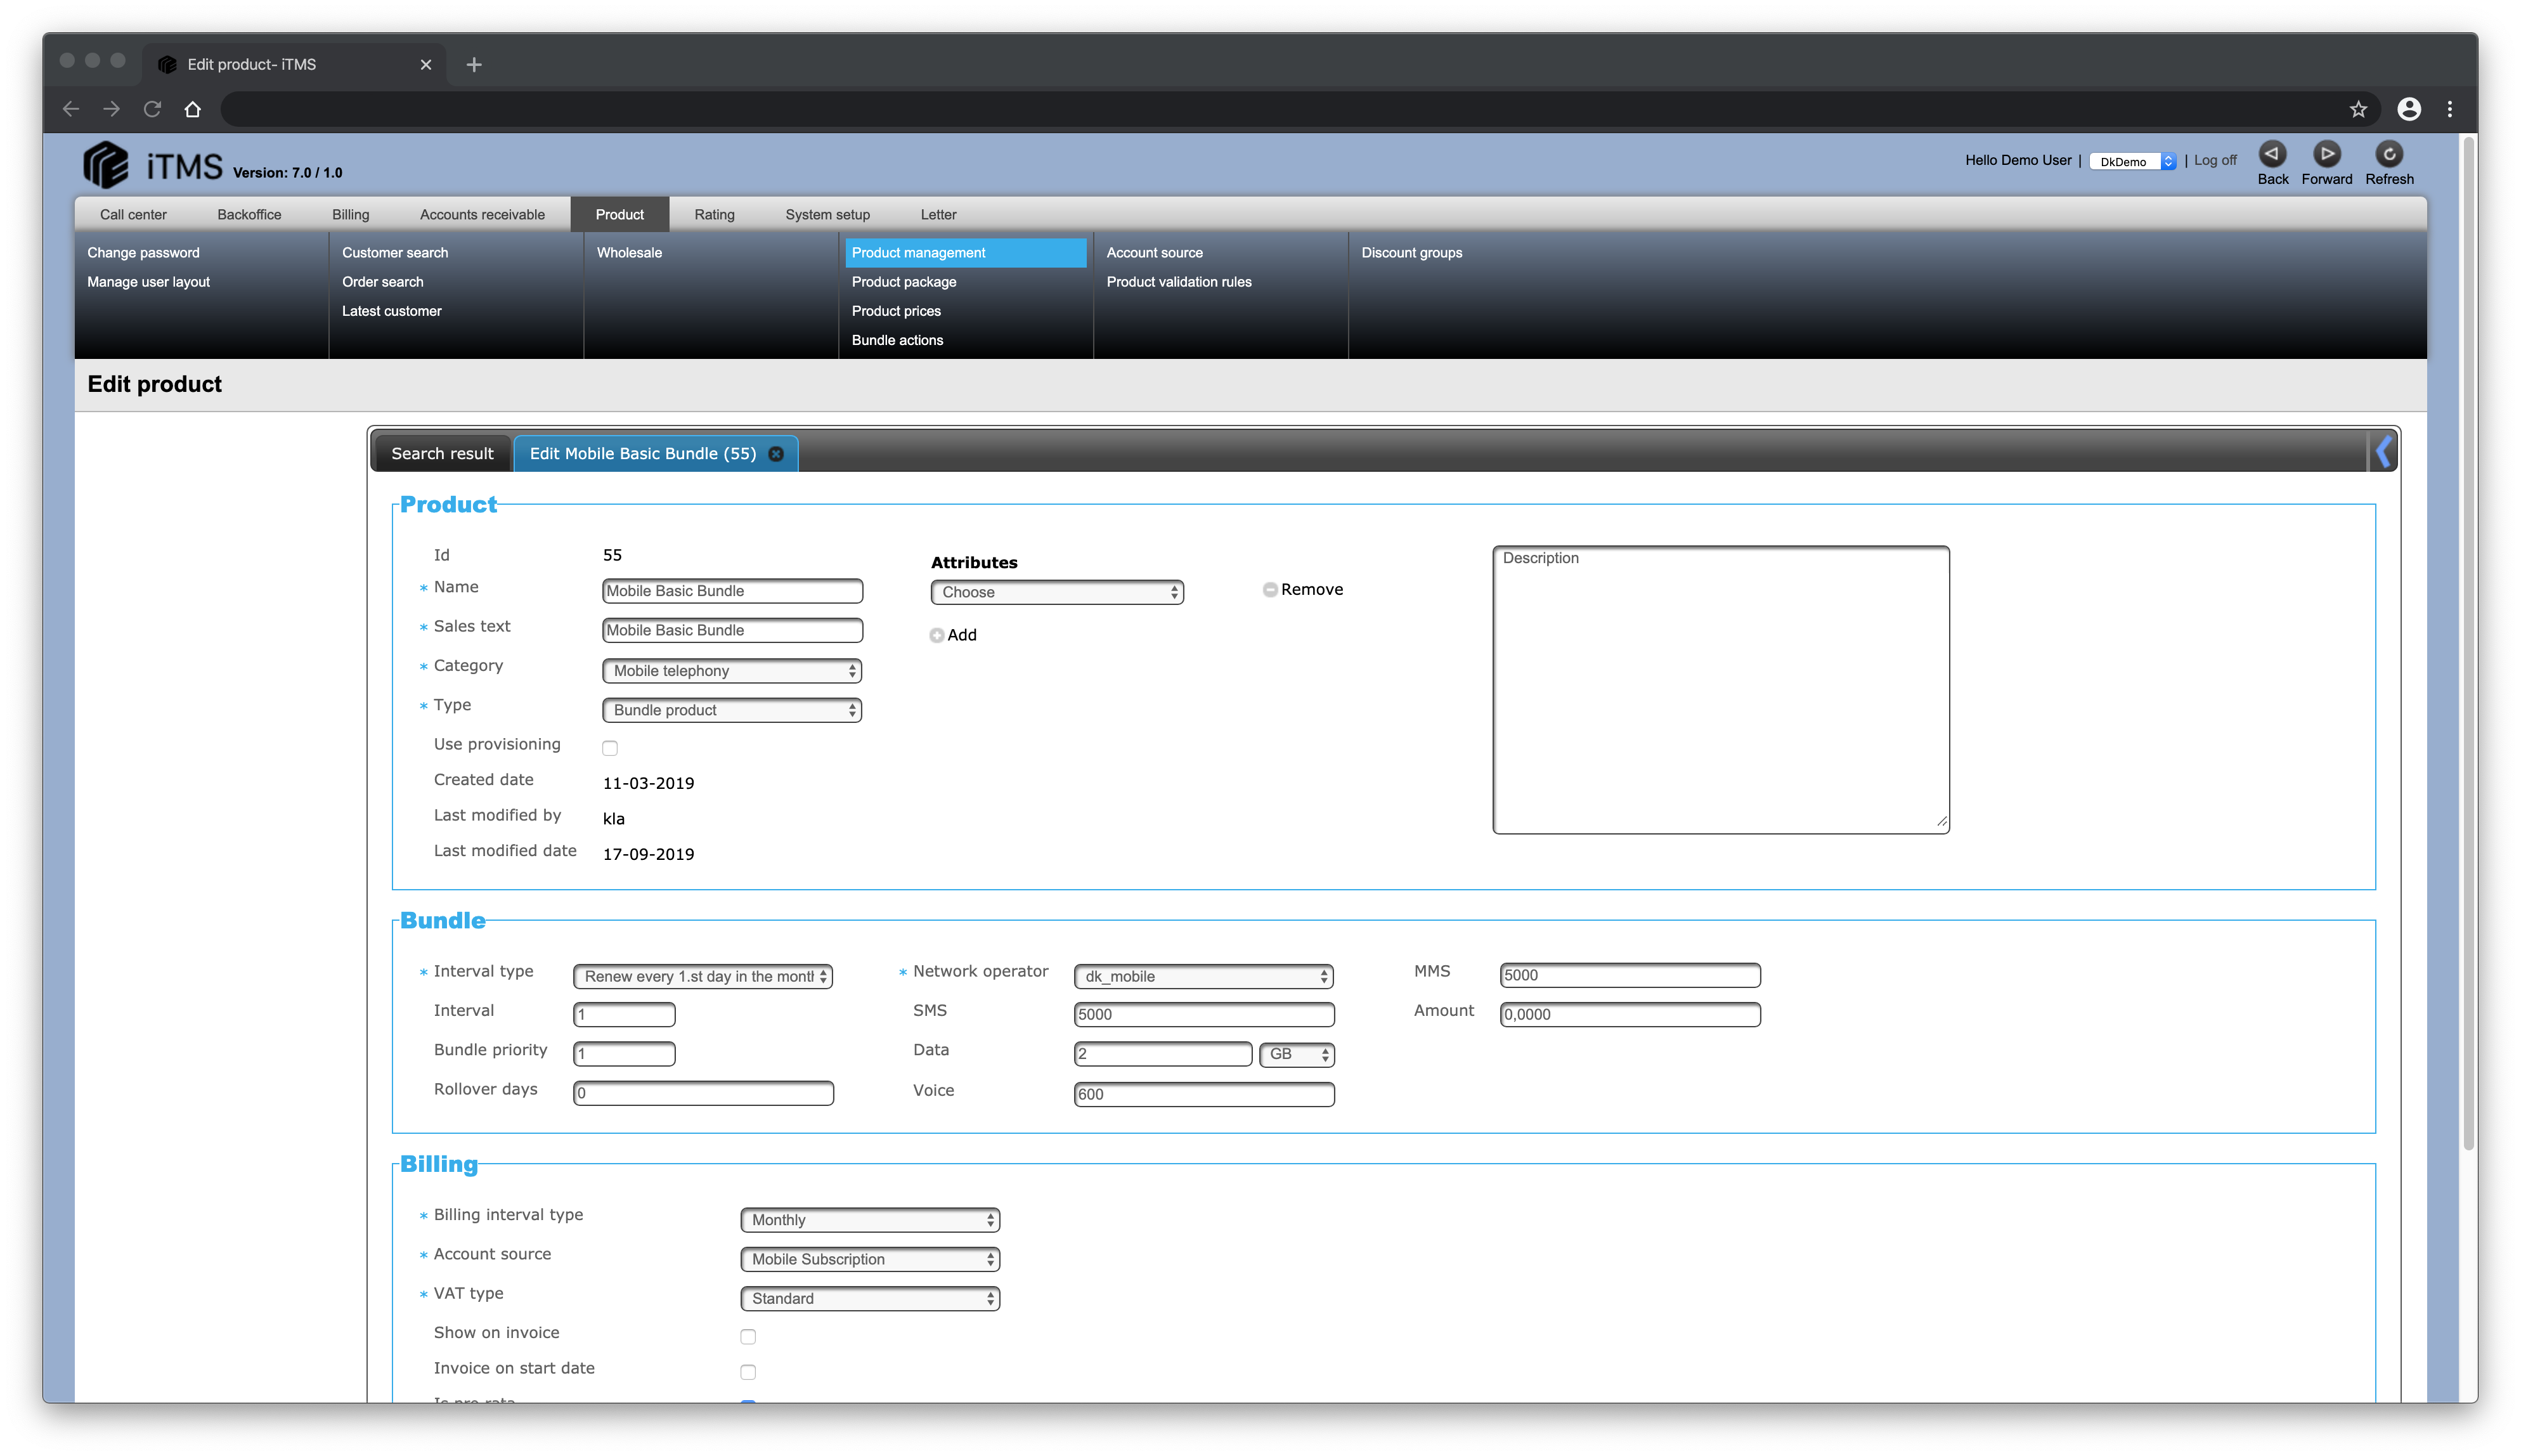Open the Account source dropdown
The image size is (2521, 1456).
(x=870, y=1259)
